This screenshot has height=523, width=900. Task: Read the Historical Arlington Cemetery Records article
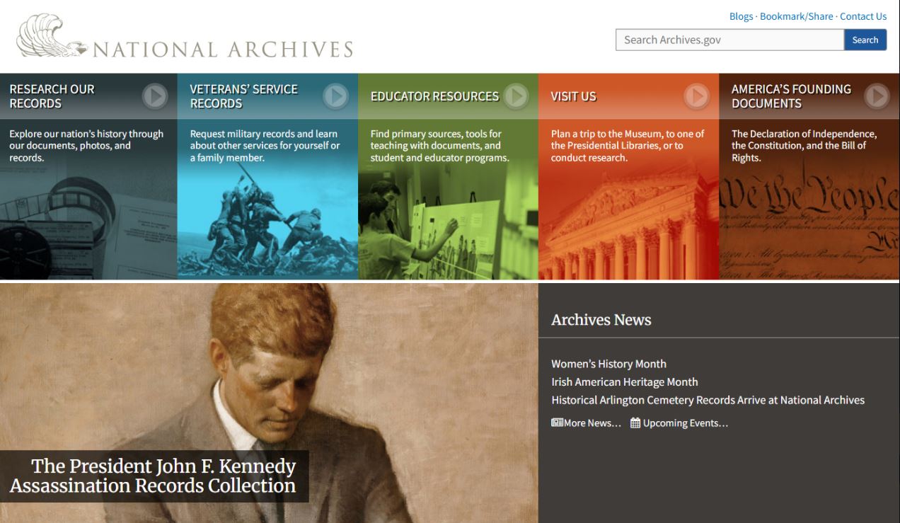(x=708, y=401)
